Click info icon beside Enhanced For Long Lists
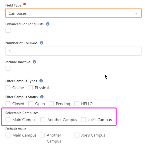The height and width of the screenshot is (146, 145). click(x=48, y=24)
